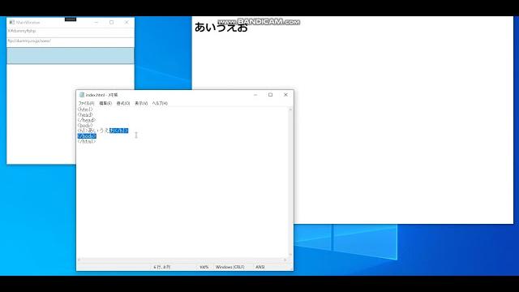Open the 編集(E) menu in Notepad

(x=105, y=103)
